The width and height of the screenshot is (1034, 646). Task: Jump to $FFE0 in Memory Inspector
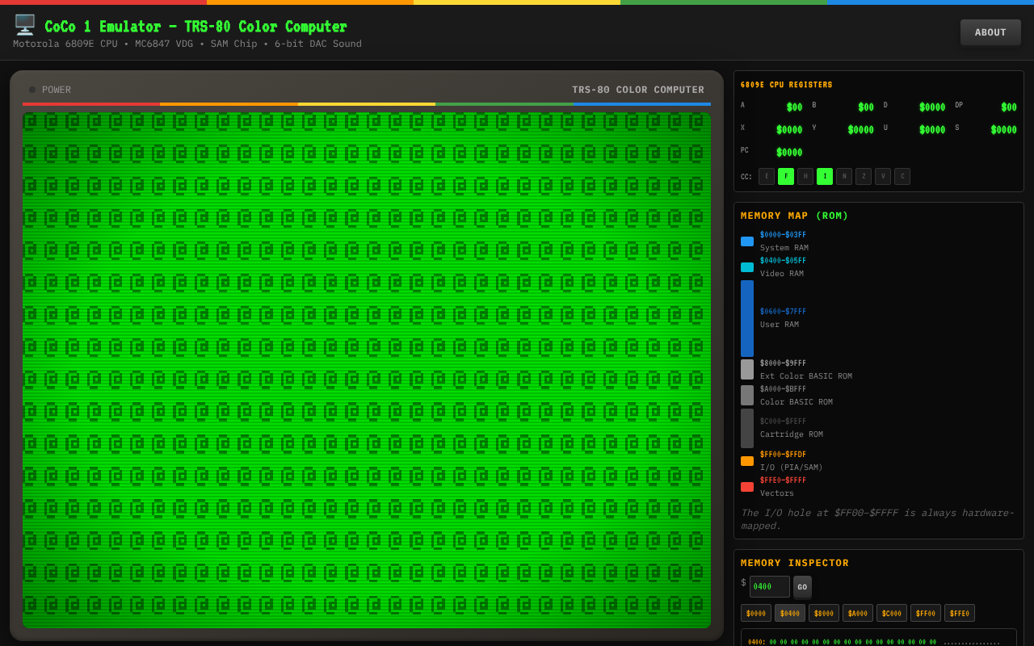coord(959,613)
